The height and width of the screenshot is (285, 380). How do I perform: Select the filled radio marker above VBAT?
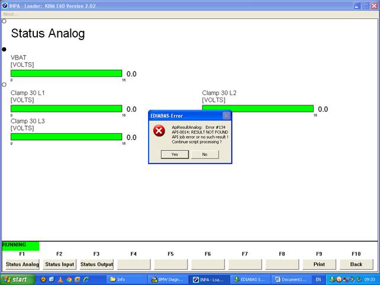4,50
